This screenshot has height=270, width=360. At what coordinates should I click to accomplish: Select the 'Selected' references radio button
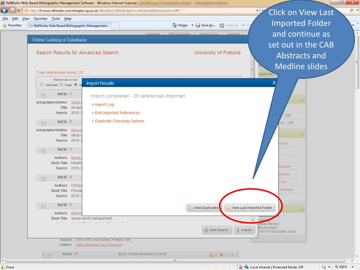point(42,85)
